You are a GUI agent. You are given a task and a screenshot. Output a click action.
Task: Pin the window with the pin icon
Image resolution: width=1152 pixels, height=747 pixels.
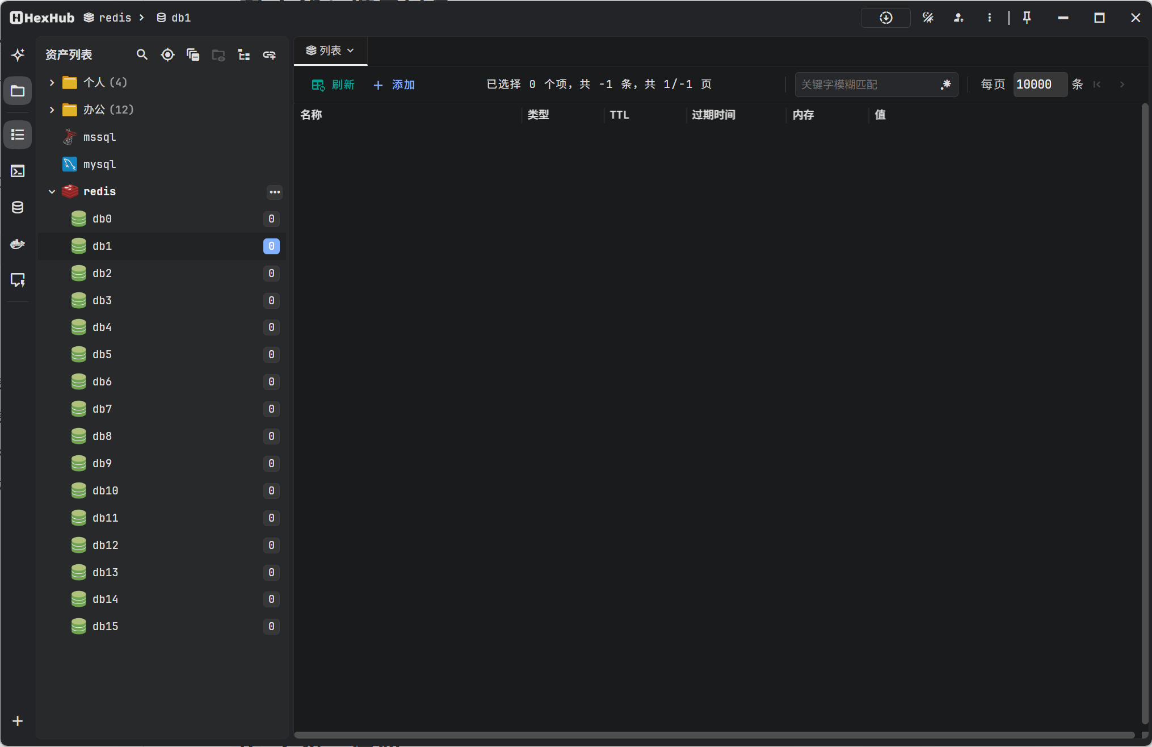[1027, 18]
